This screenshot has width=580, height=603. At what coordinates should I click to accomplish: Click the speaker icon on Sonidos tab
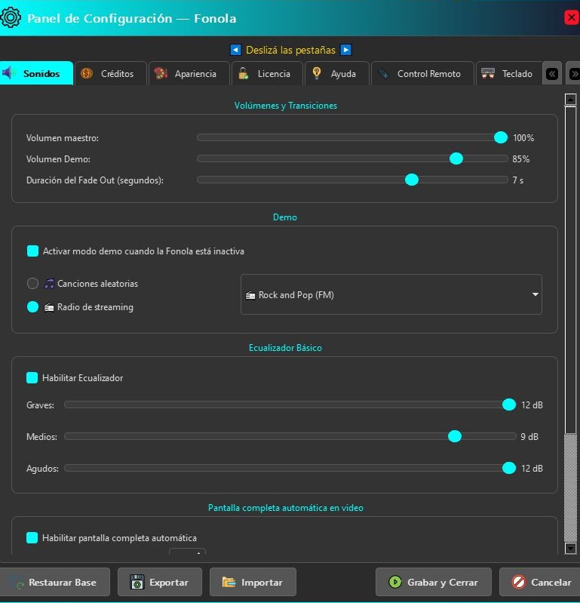[x=8, y=72]
